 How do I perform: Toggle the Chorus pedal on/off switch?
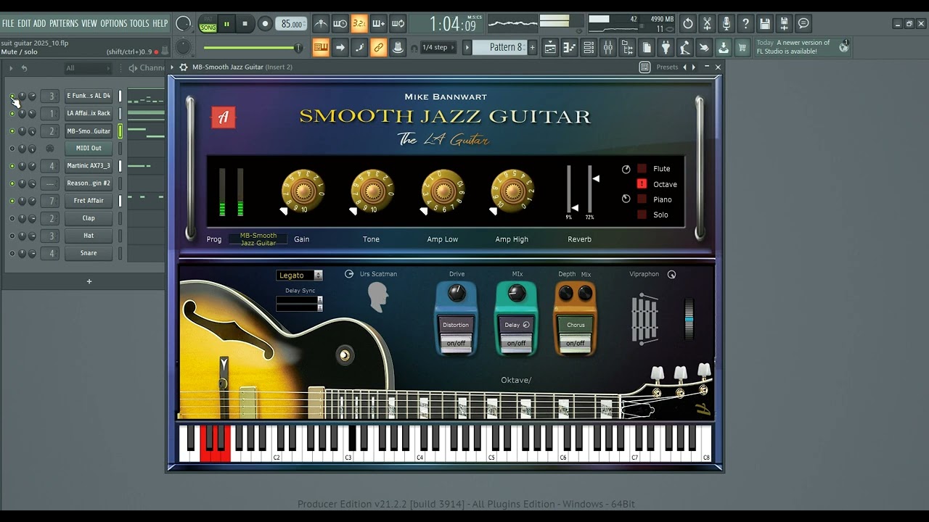576,343
